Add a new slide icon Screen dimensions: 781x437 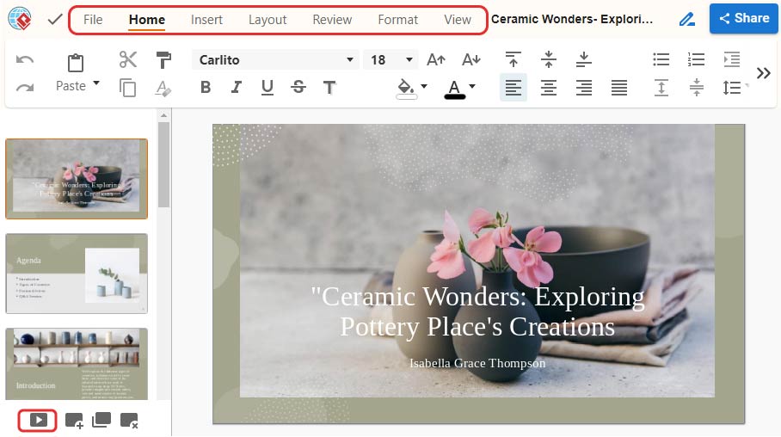(74, 421)
